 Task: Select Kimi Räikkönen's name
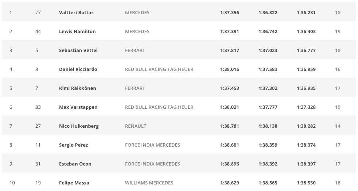point(77,88)
